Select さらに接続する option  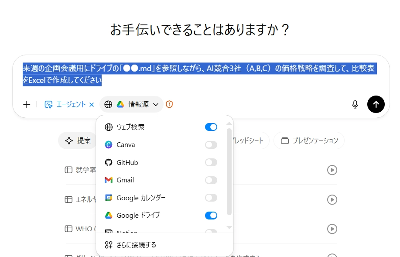coord(164,245)
